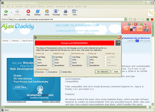Open the Address bar dropdown arrow
The height and width of the screenshot is (112, 155).
126,19
